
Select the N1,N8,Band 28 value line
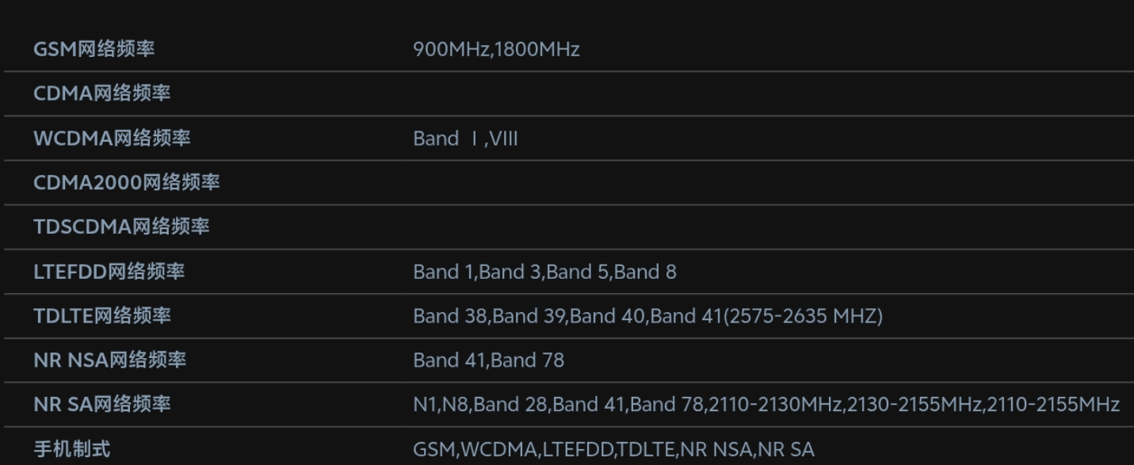click(x=766, y=404)
